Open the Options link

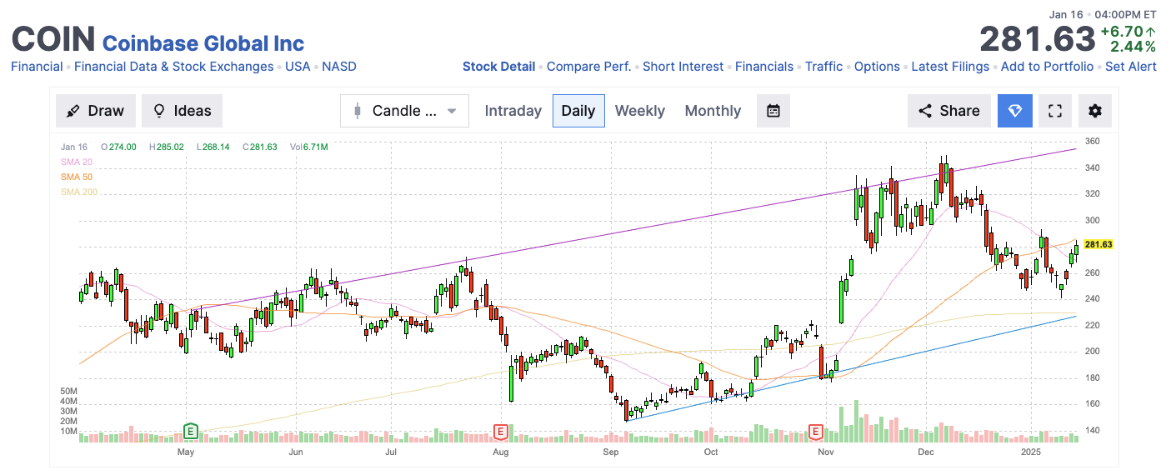(877, 67)
